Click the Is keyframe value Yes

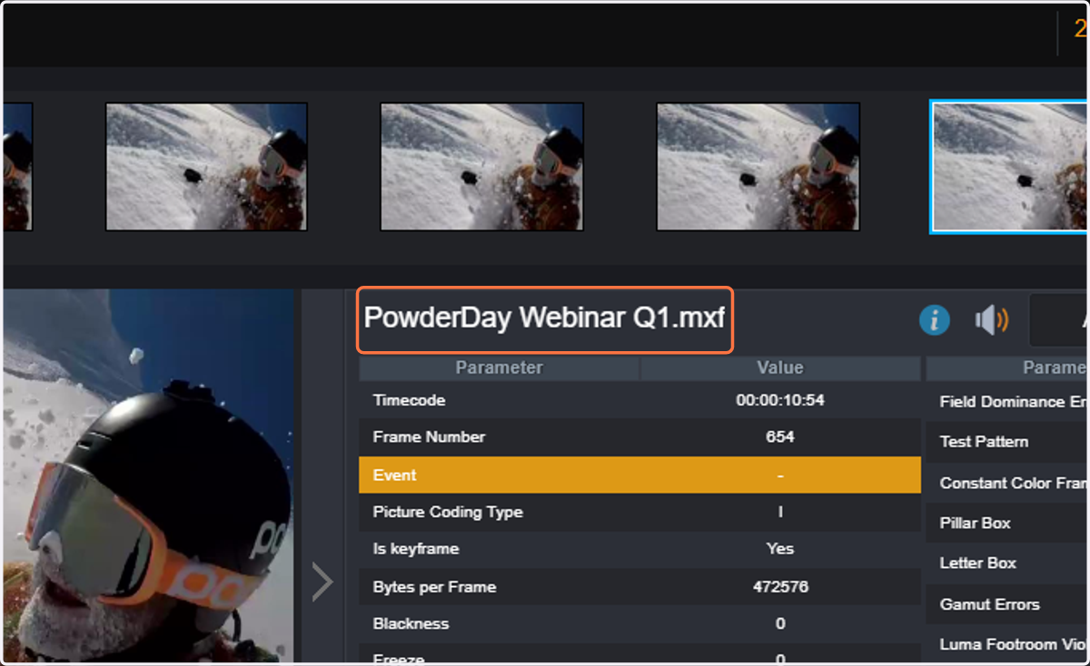tap(780, 549)
